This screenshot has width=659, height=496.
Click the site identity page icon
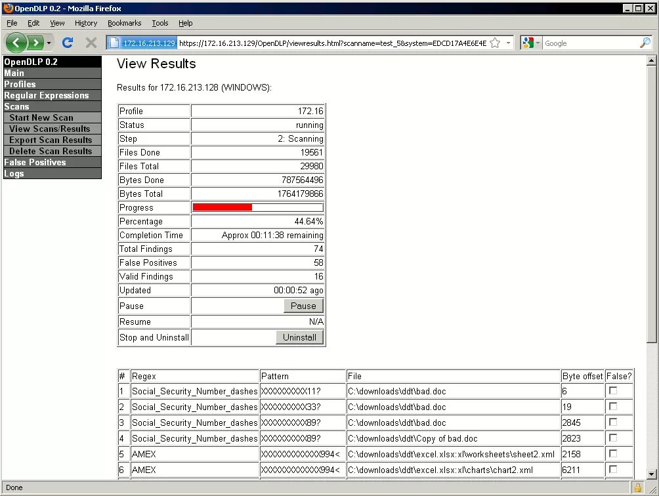(114, 43)
